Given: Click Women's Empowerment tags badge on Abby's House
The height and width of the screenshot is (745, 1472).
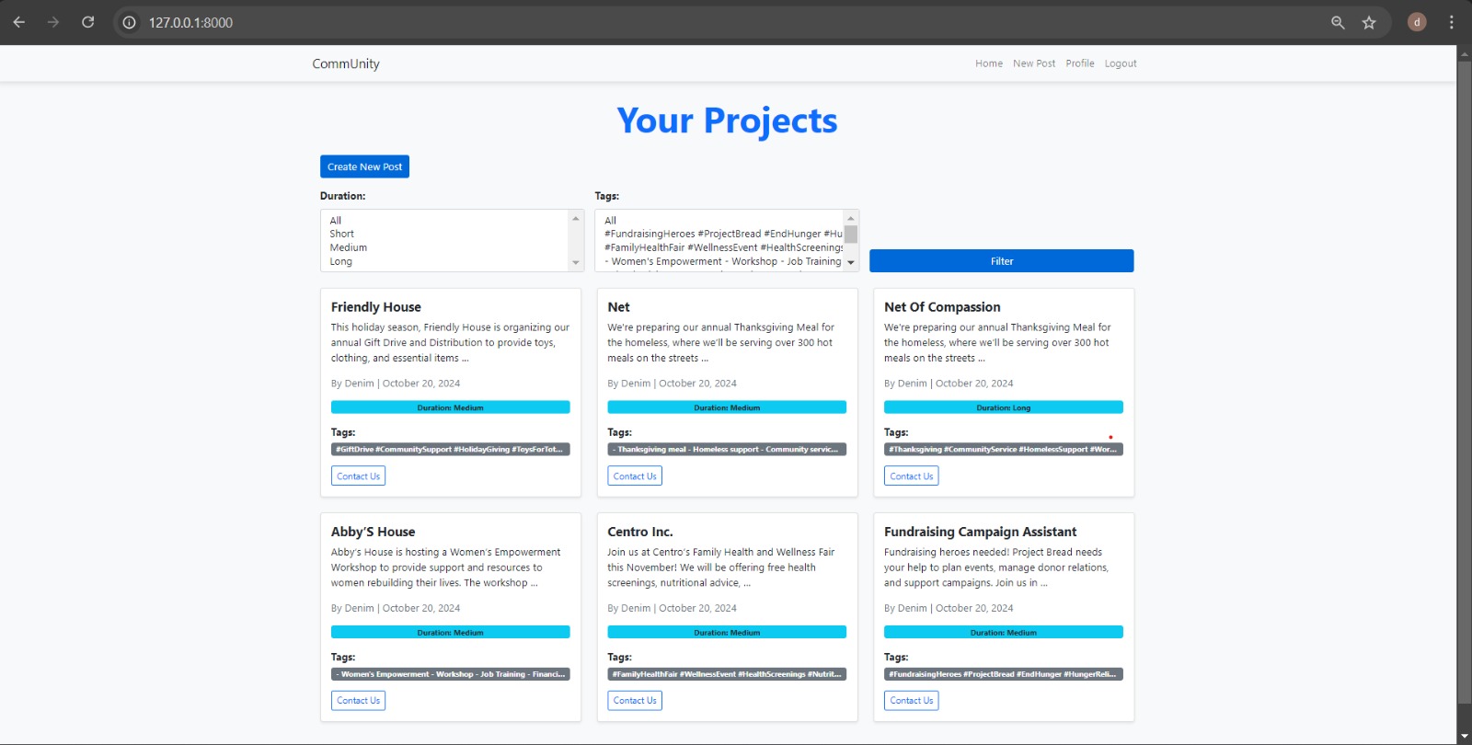Looking at the screenshot, I should (x=450, y=674).
